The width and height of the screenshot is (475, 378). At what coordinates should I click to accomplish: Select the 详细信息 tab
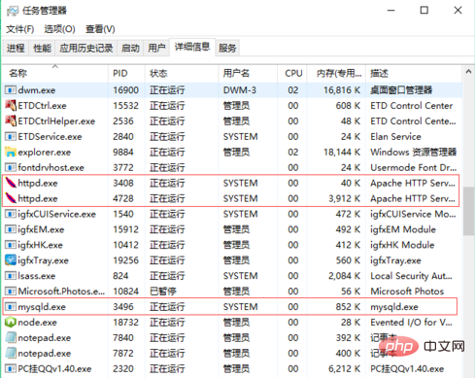(192, 48)
